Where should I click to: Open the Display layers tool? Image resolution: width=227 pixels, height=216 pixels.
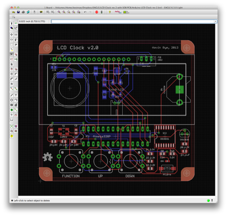pyautogui.click(x=12, y=28)
